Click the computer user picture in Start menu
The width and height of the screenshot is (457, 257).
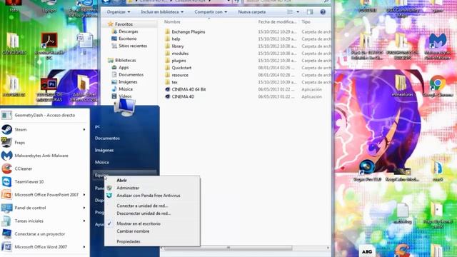[x=125, y=107]
